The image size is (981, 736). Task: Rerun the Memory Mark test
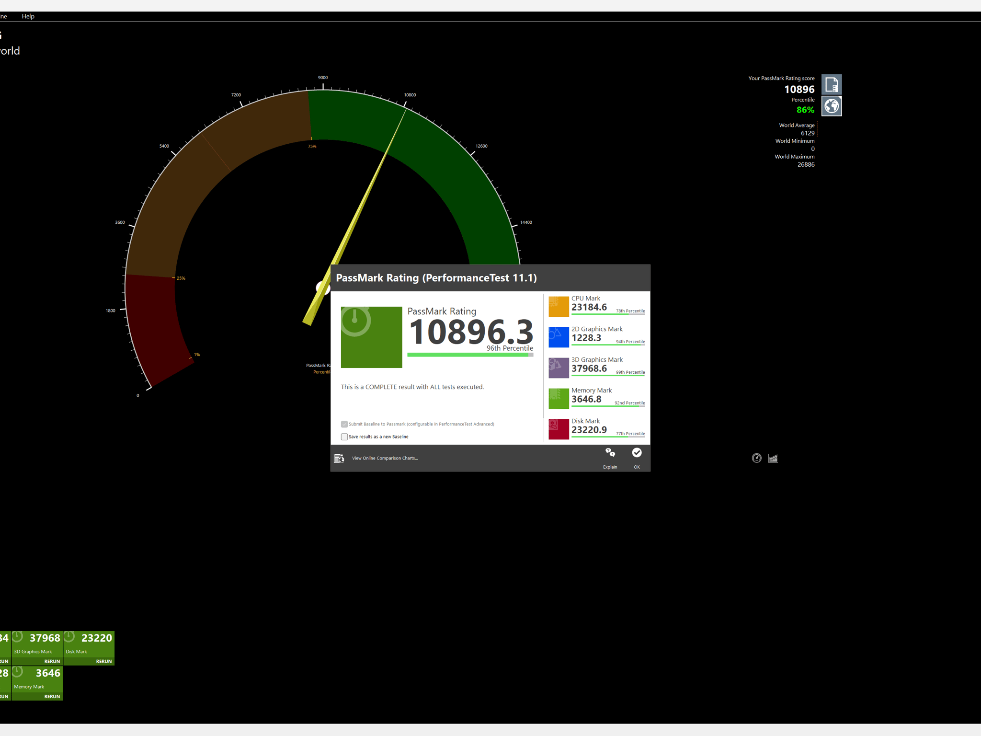[x=52, y=696]
